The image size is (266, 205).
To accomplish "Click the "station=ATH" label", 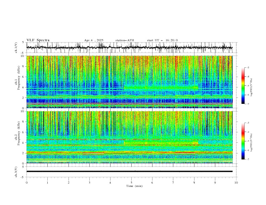I will [125, 40].
